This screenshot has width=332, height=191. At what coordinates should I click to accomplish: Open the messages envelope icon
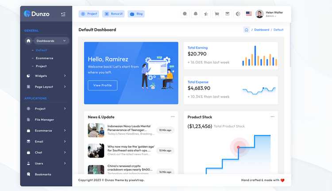click(x=227, y=14)
